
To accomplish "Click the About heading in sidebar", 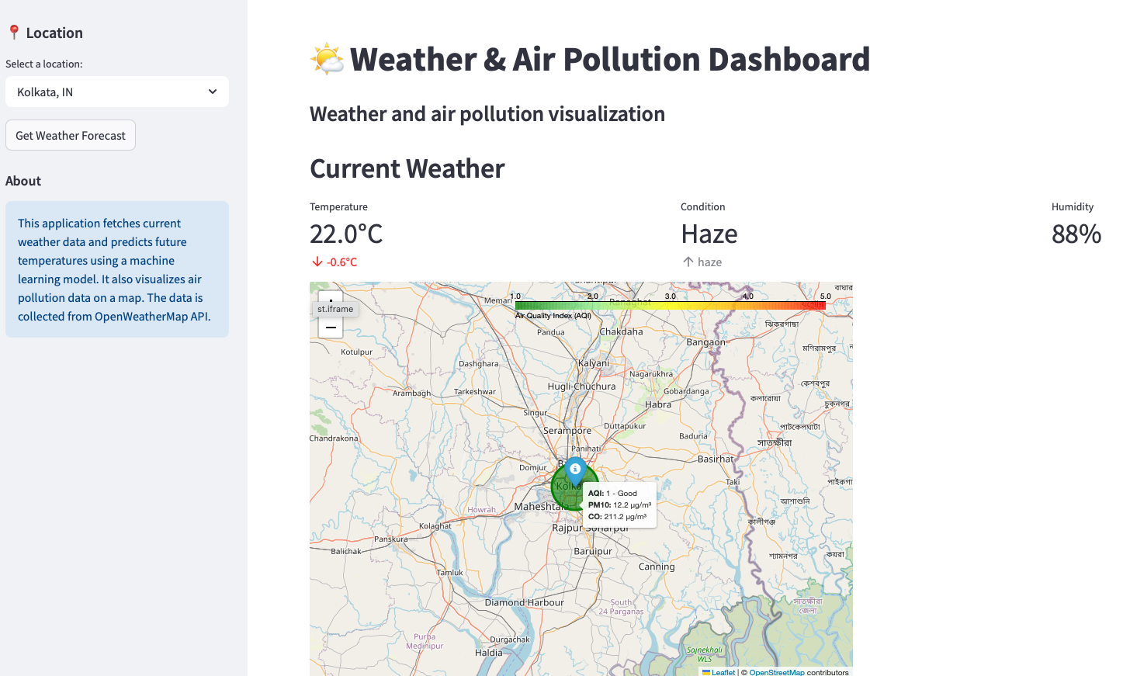I will (23, 181).
